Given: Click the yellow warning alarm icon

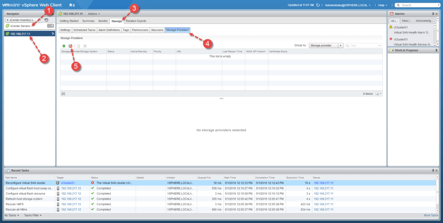Looking at the screenshot, I should click(391, 27).
